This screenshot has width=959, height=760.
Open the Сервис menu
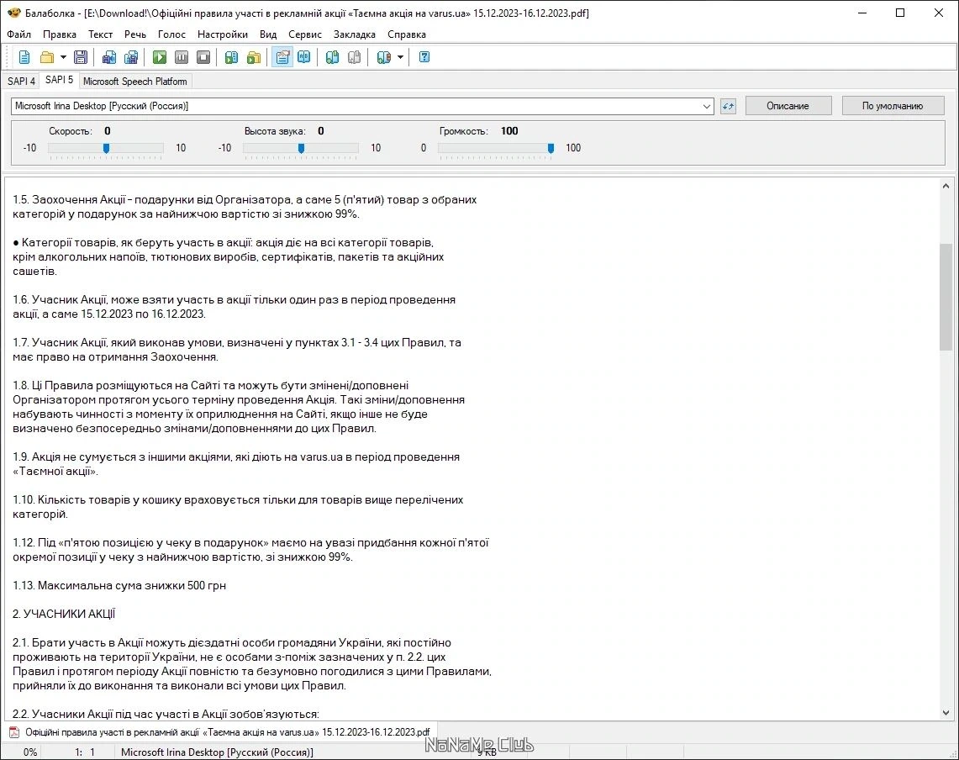click(304, 34)
